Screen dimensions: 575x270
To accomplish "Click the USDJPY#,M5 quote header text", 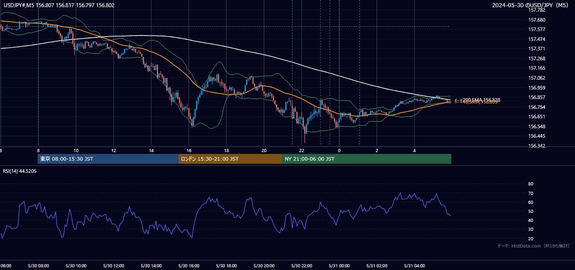I will click(59, 5).
